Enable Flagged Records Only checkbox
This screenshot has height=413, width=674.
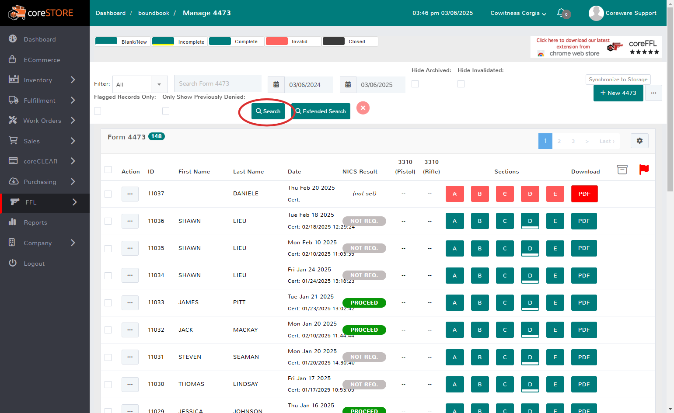click(x=98, y=111)
